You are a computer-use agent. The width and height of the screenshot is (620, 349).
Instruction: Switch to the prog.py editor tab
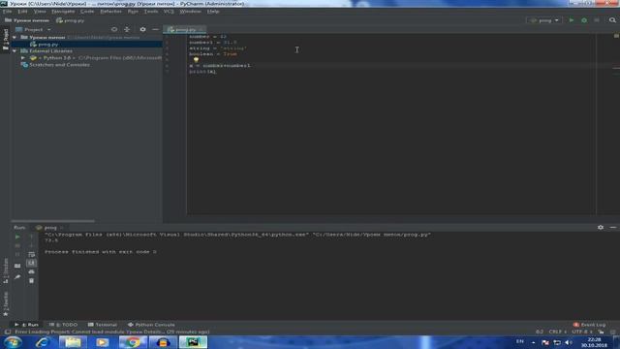tap(184, 30)
